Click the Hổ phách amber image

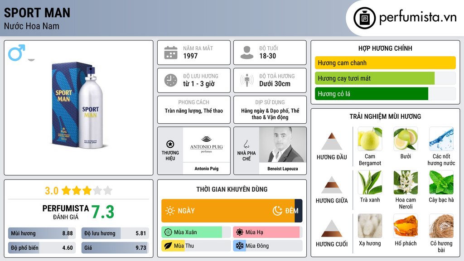(x=406, y=226)
